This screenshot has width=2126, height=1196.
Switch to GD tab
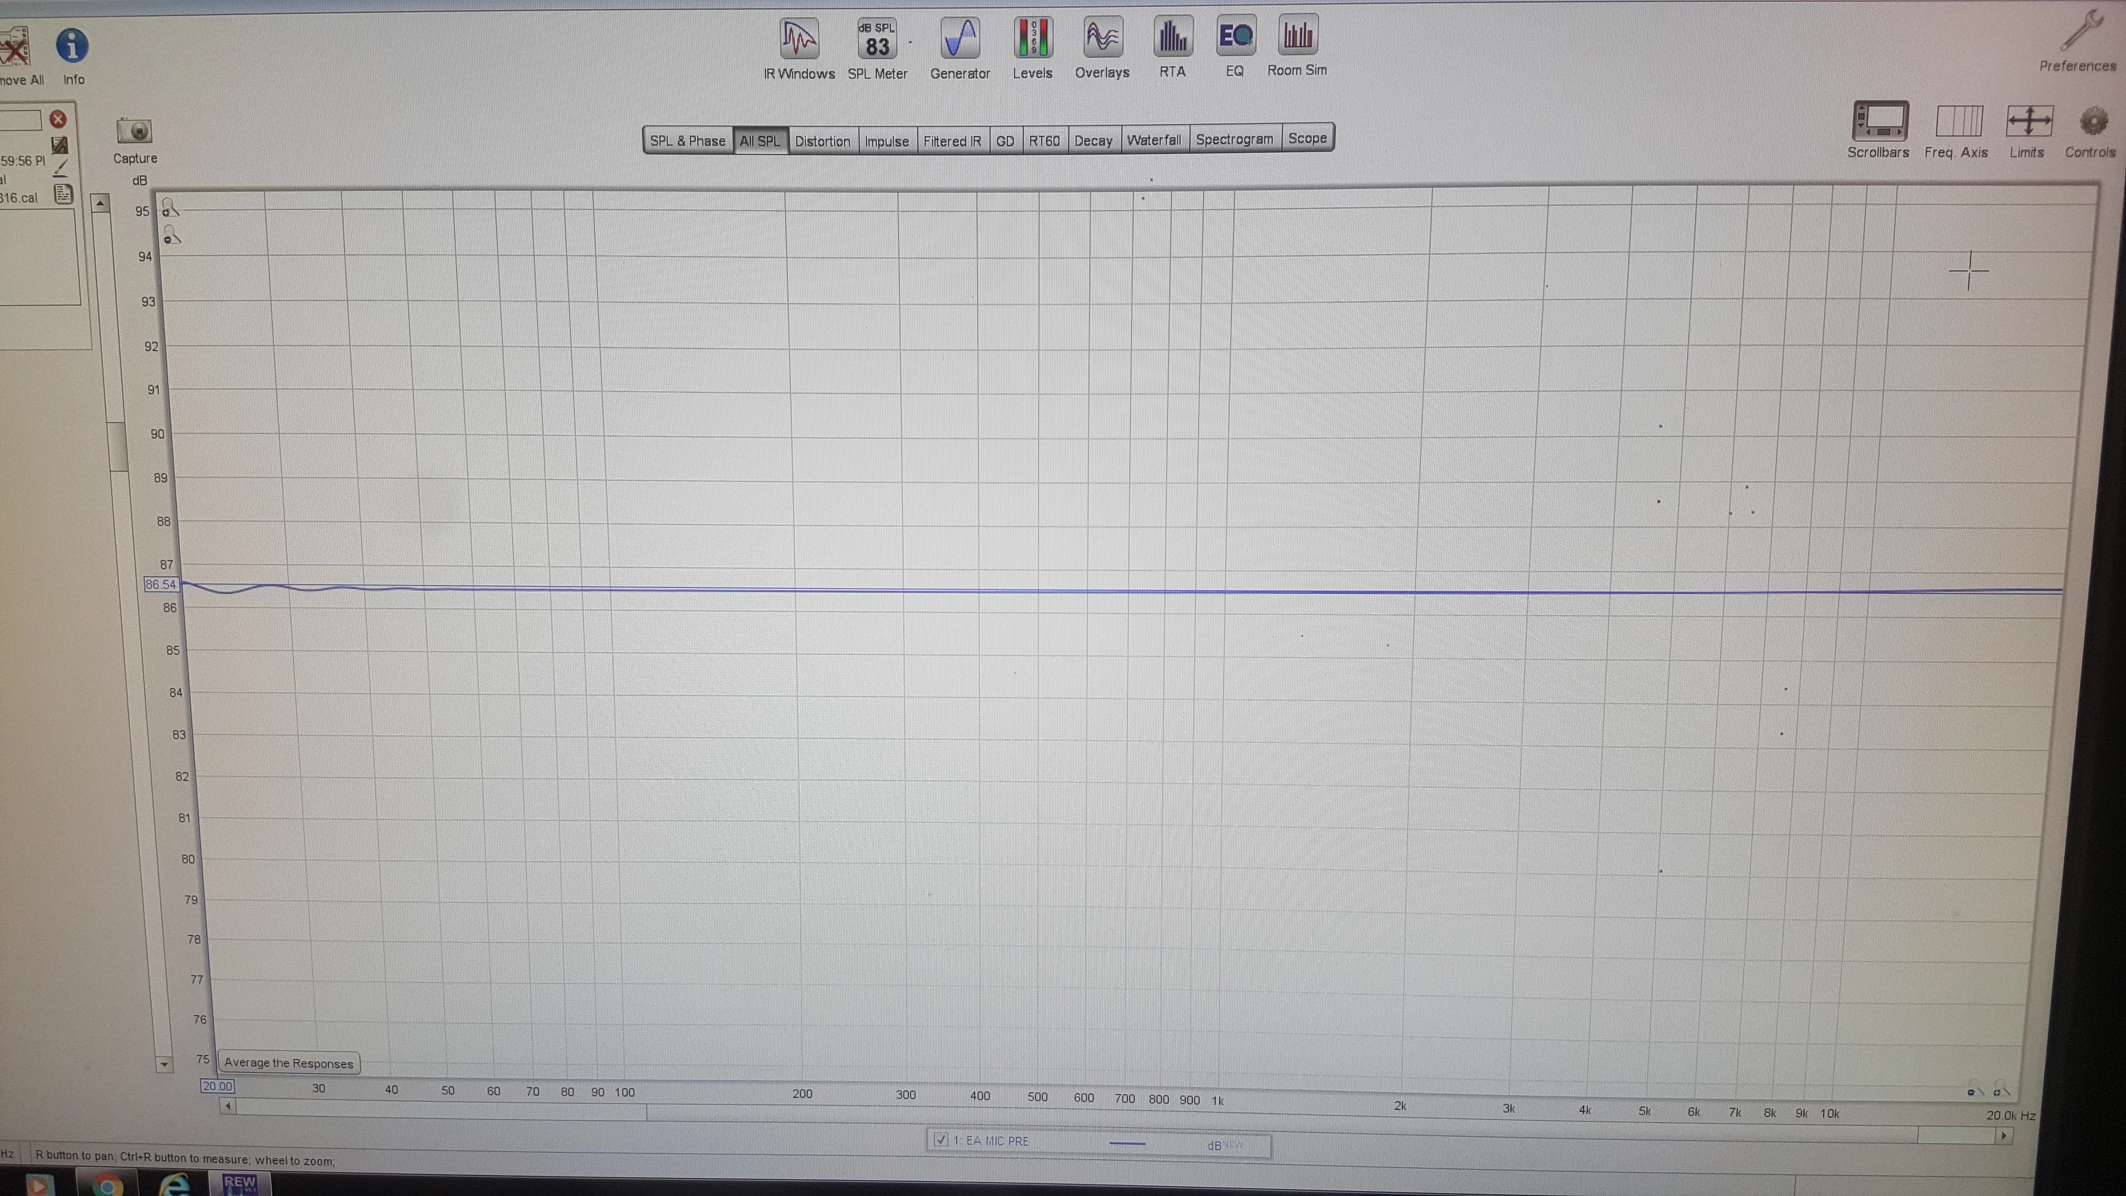point(1005,140)
